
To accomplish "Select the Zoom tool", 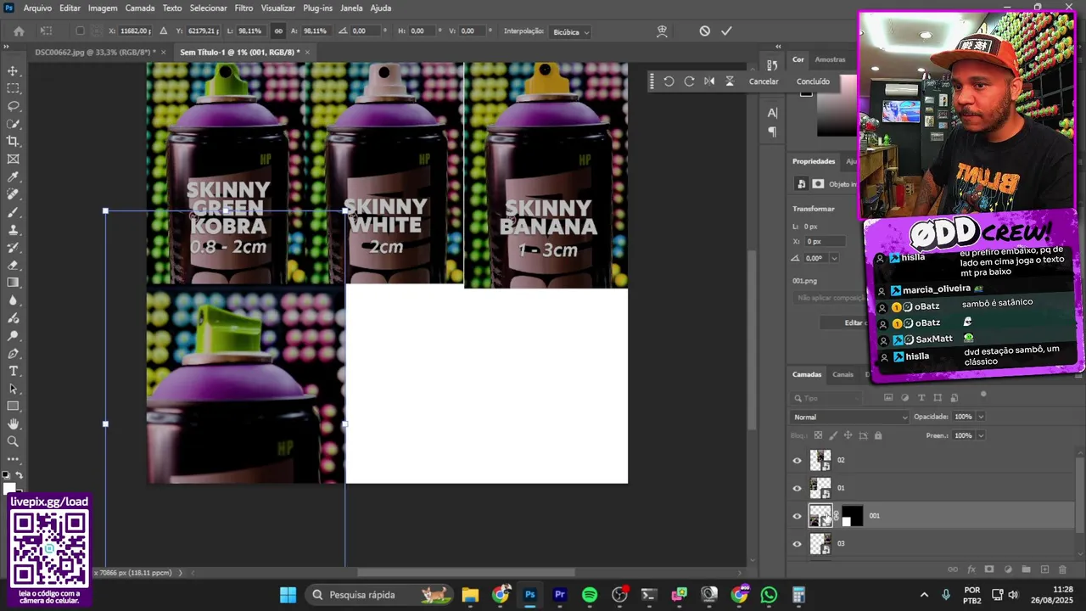I will [13, 441].
